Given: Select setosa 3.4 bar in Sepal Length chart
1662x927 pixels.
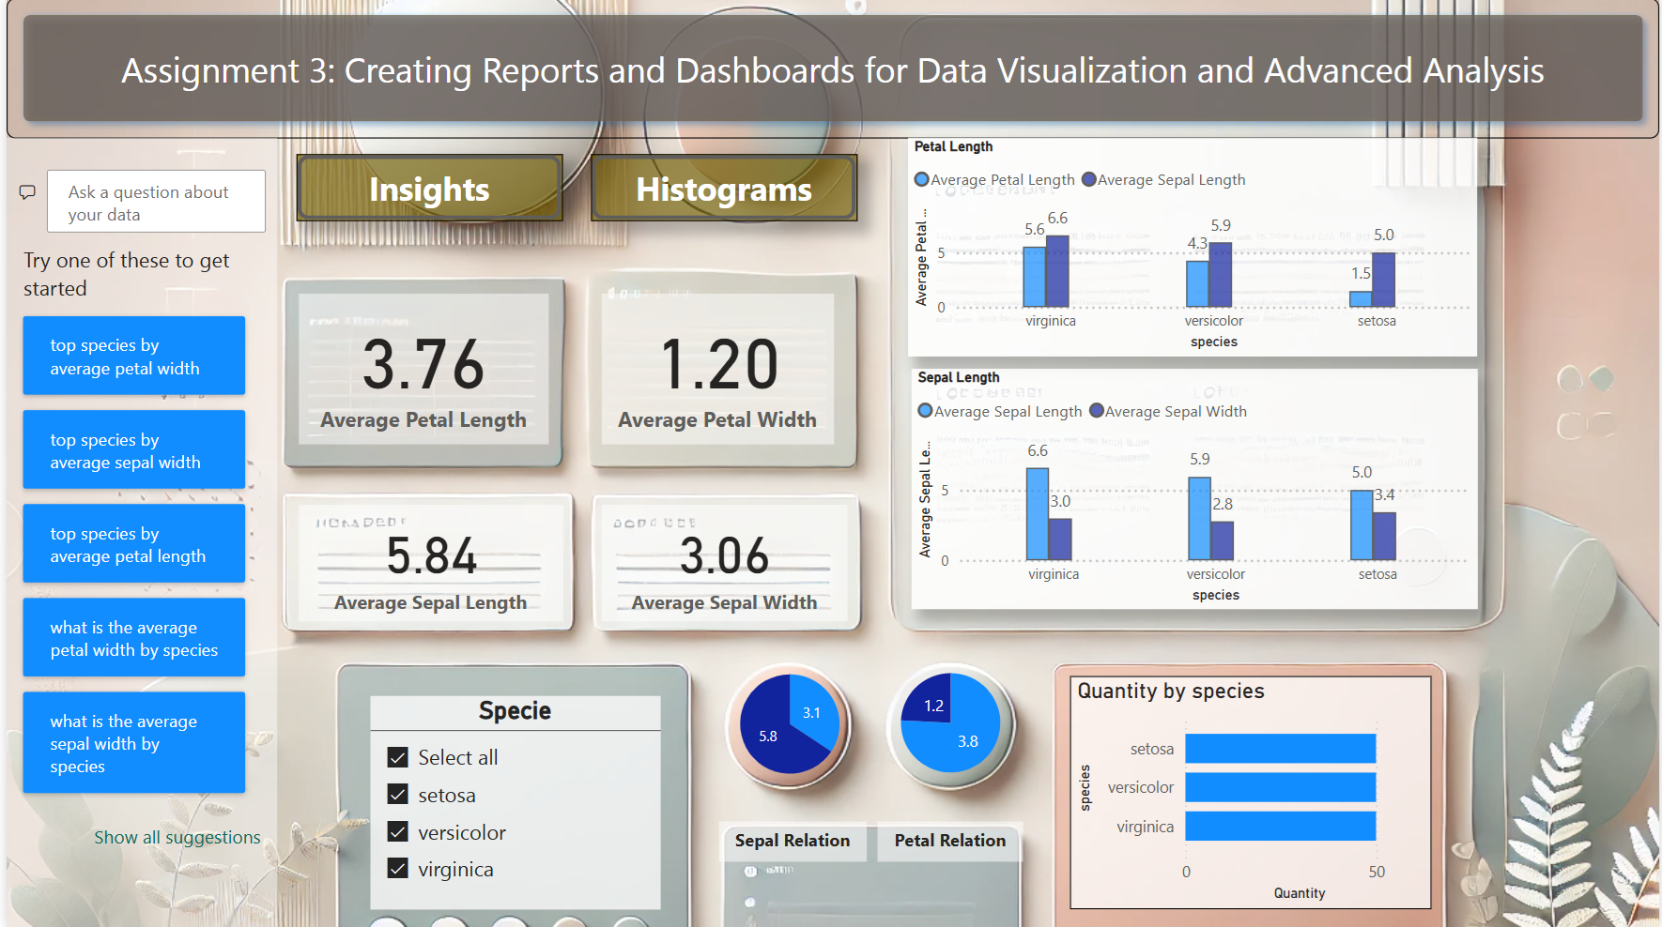Looking at the screenshot, I should (x=1384, y=537).
